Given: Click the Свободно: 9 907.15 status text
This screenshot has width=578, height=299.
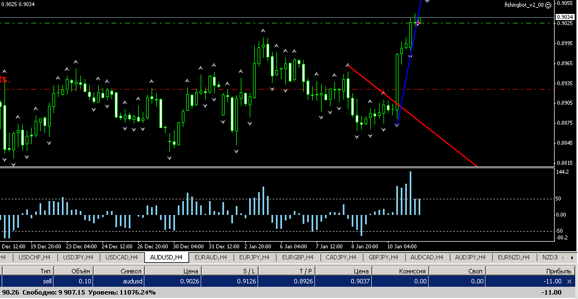Looking at the screenshot, I should [54, 293].
